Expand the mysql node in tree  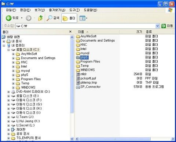(x=13, y=71)
